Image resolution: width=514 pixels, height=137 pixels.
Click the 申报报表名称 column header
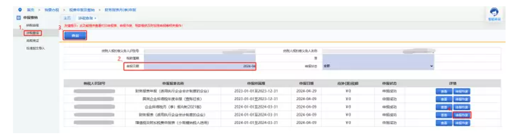(173, 84)
